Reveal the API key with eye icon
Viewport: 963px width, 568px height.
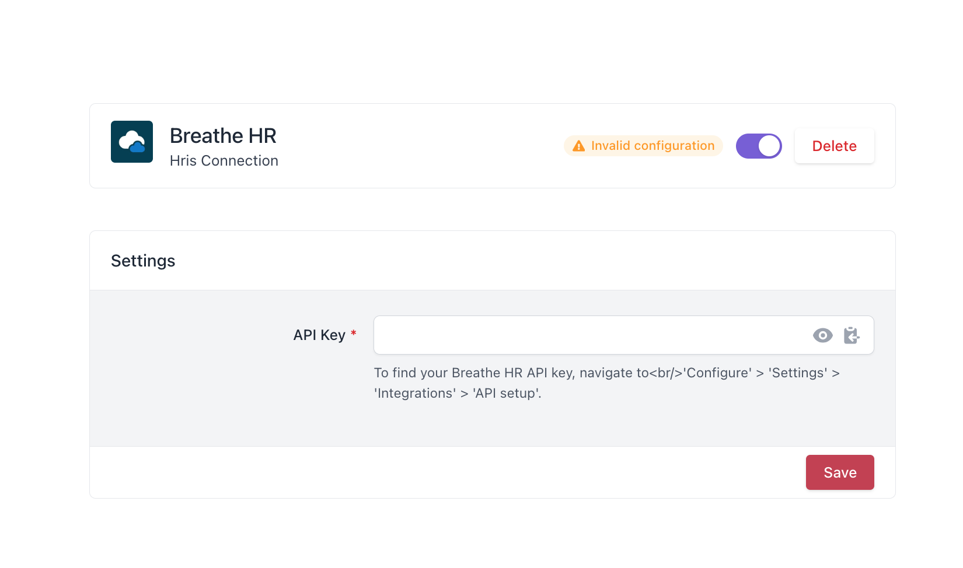[x=822, y=335]
